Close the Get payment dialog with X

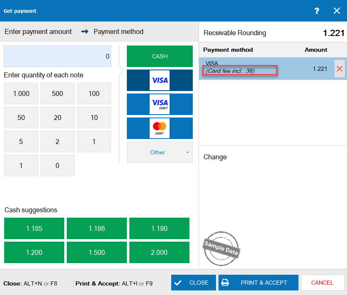pyautogui.click(x=337, y=11)
